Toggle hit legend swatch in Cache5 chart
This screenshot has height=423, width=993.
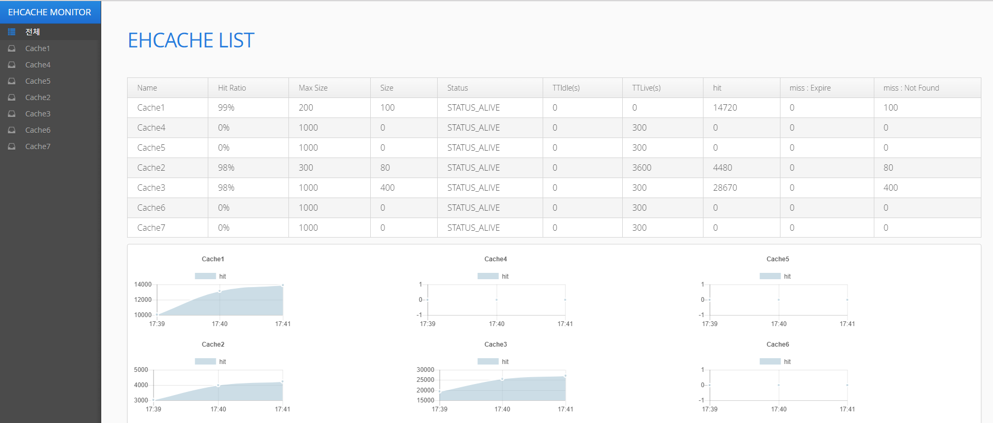point(770,276)
